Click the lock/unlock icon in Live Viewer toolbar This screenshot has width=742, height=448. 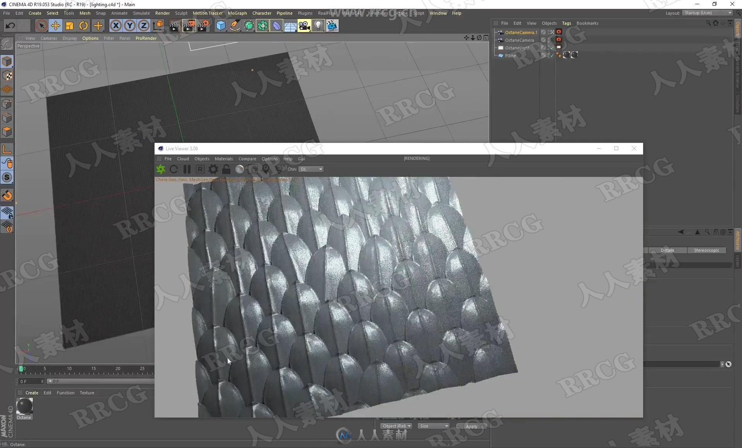tap(226, 169)
